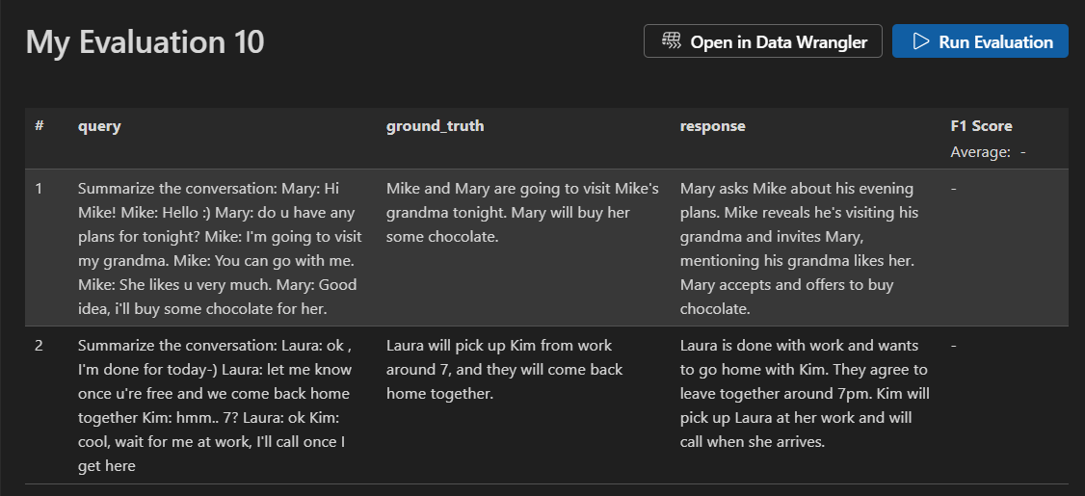
Task: Select the ground_truth column header
Action: (x=435, y=126)
